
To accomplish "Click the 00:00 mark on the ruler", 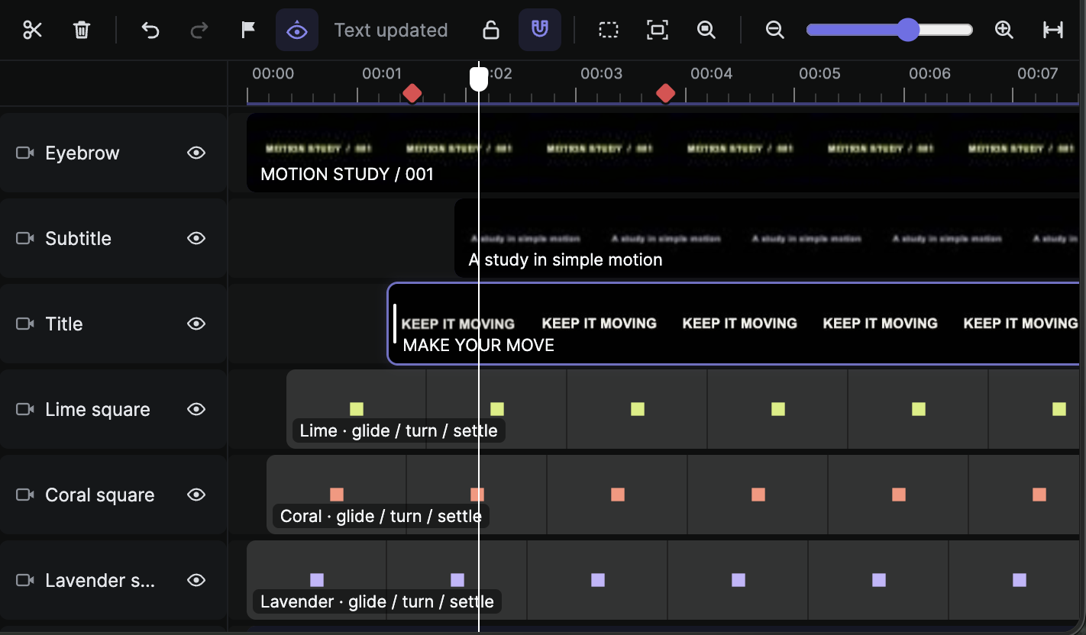I will [x=273, y=74].
